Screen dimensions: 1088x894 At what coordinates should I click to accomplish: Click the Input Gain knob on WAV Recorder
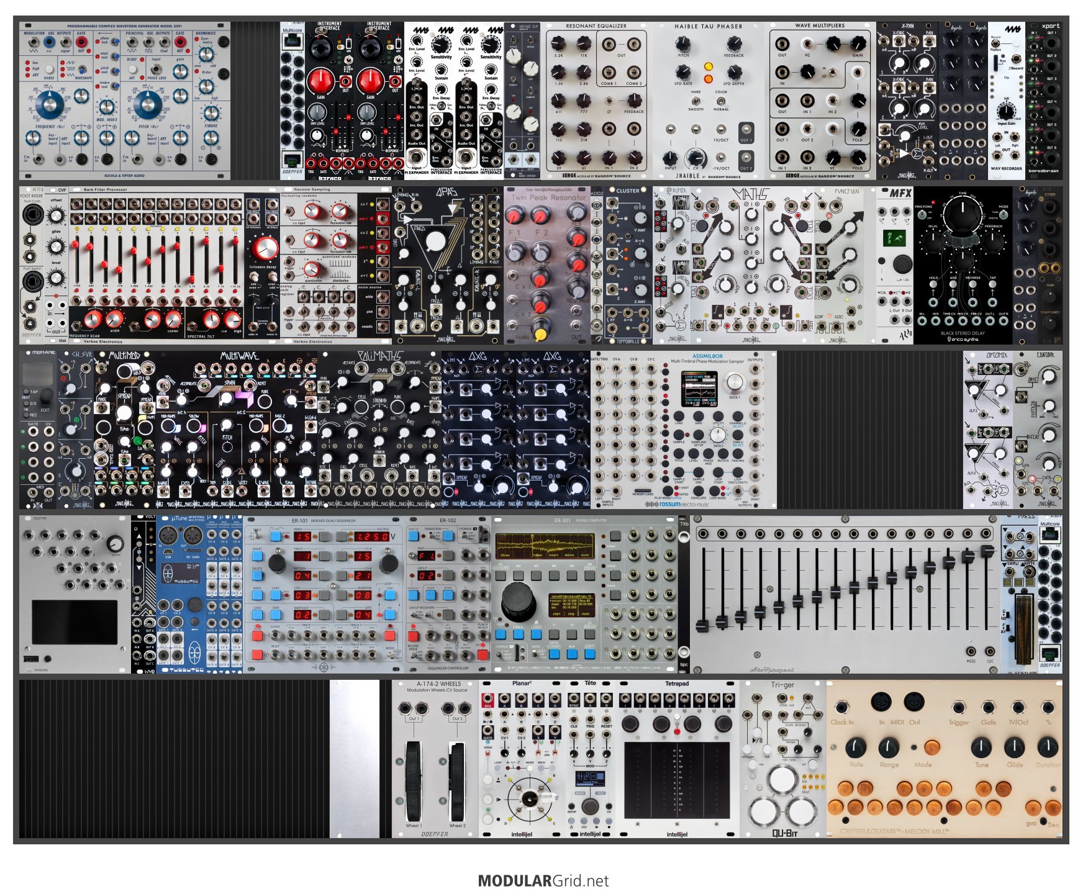(1006, 112)
